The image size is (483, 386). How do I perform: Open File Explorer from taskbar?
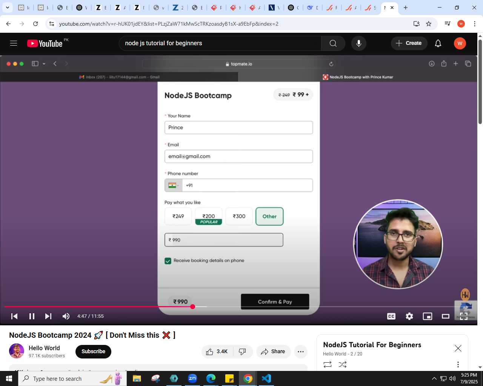pos(137,378)
